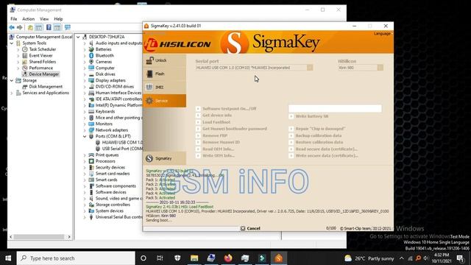
Task: Click Software testpoint On/Off button
Action: coord(226,108)
